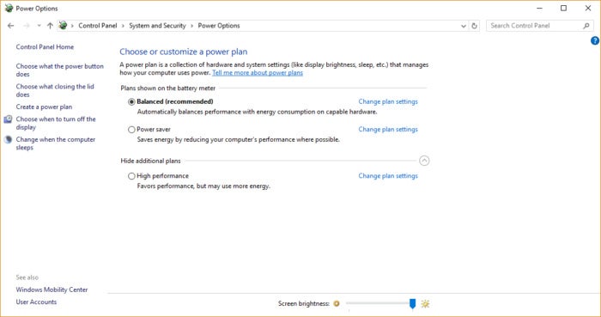The image size is (601, 317).
Task: Collapse the Hide additional plans chevron
Action: [424, 161]
